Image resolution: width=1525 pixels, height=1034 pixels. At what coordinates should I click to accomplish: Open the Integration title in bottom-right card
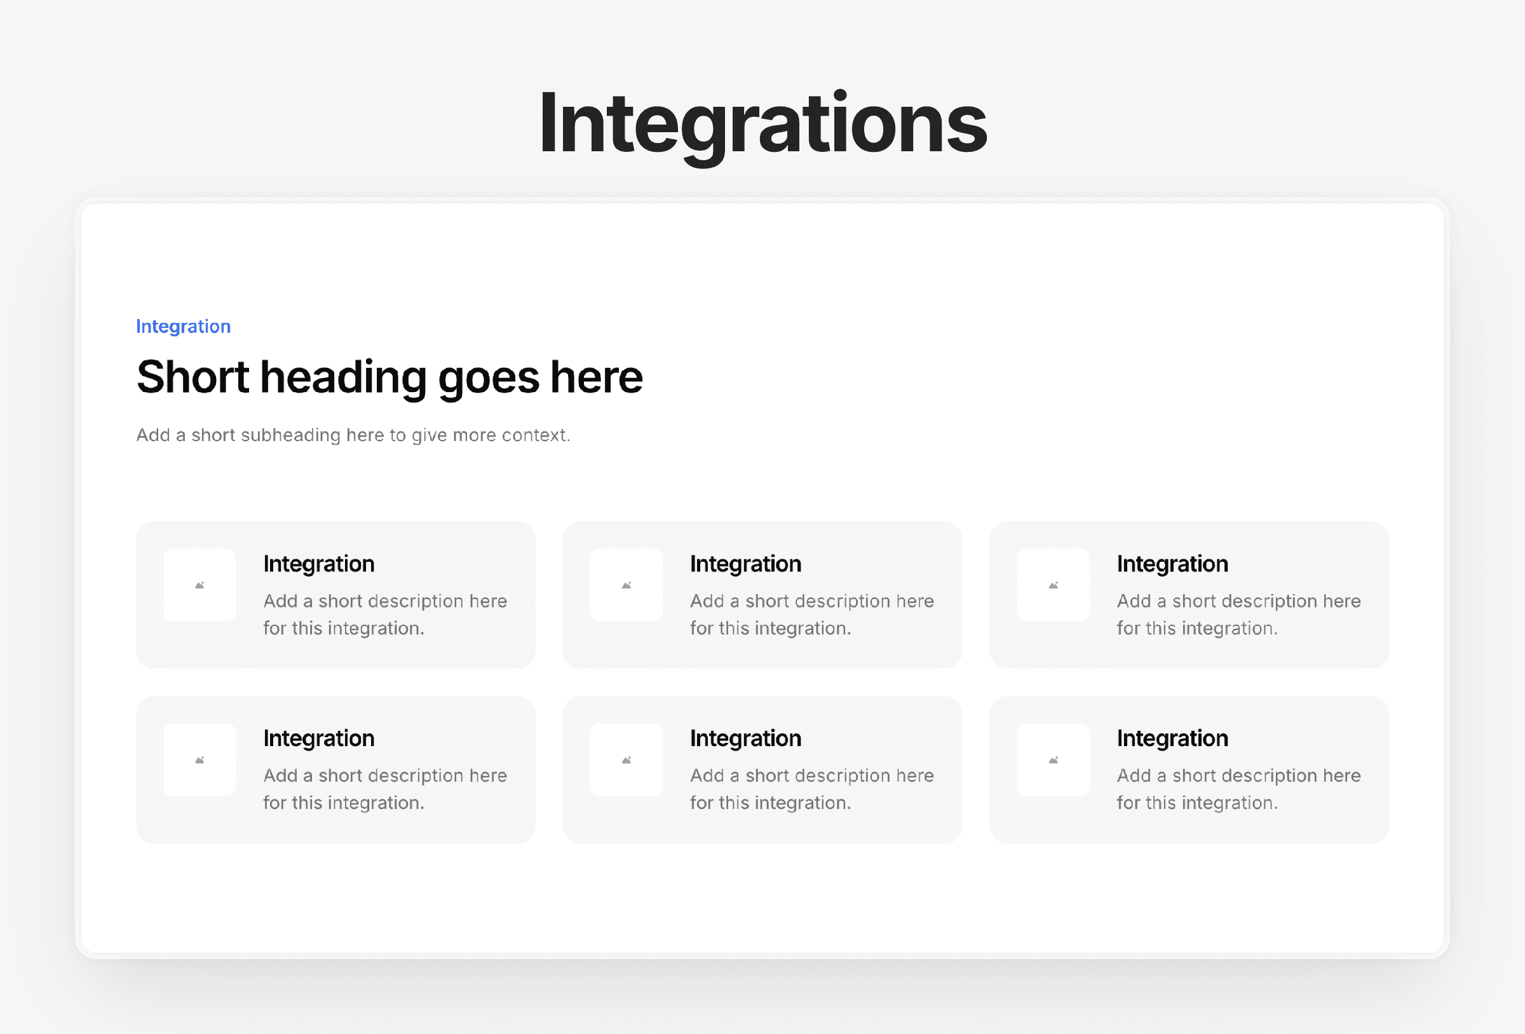1172,738
